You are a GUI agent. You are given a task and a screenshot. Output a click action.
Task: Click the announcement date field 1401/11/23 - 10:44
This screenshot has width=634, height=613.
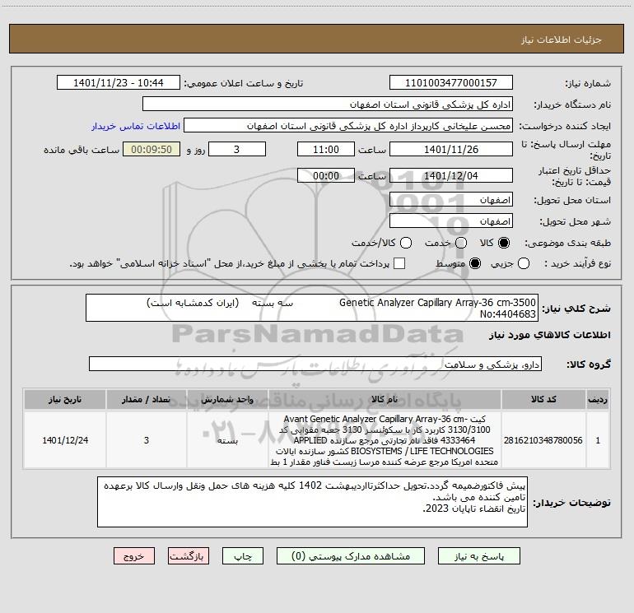[x=119, y=82]
